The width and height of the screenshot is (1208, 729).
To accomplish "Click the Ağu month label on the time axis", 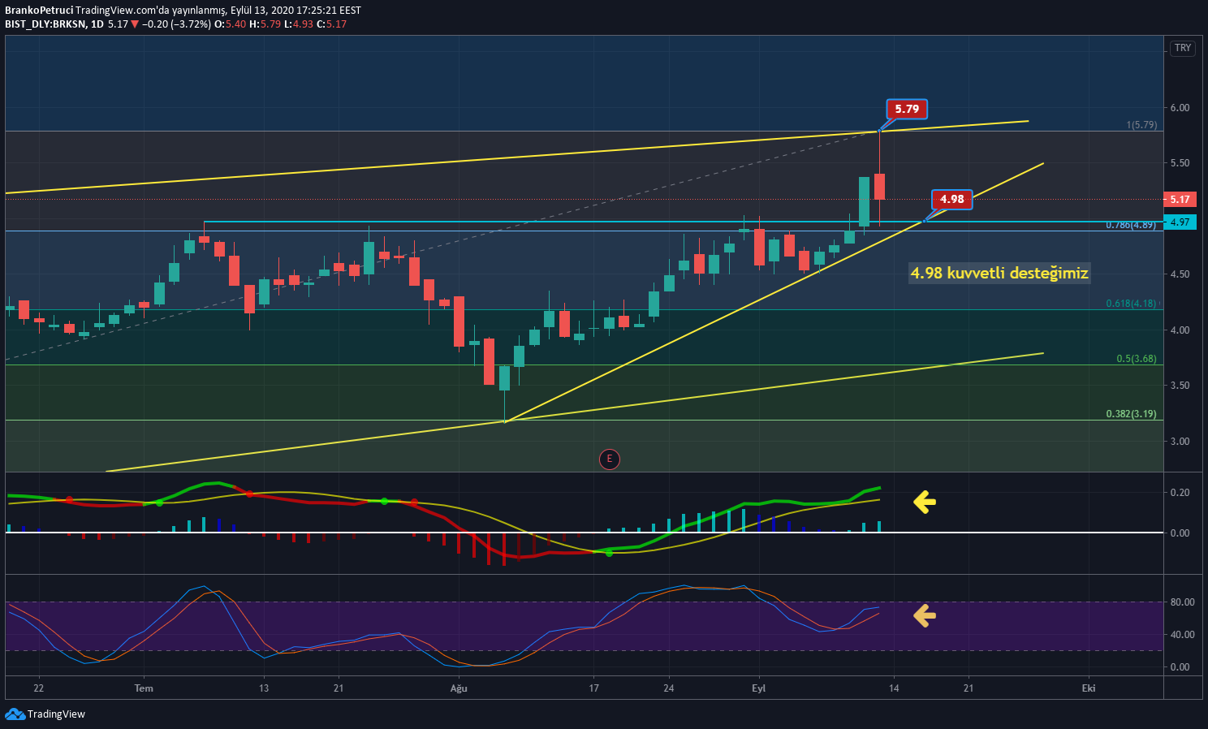I will 459,688.
